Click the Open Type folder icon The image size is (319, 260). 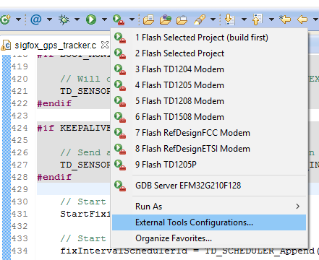point(148,19)
